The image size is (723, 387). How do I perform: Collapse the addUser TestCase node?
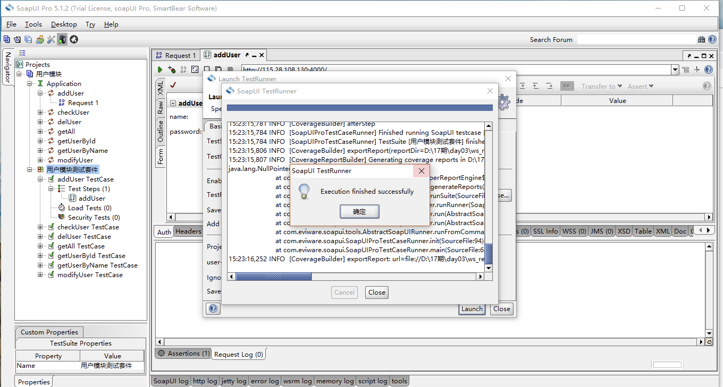tap(40, 179)
